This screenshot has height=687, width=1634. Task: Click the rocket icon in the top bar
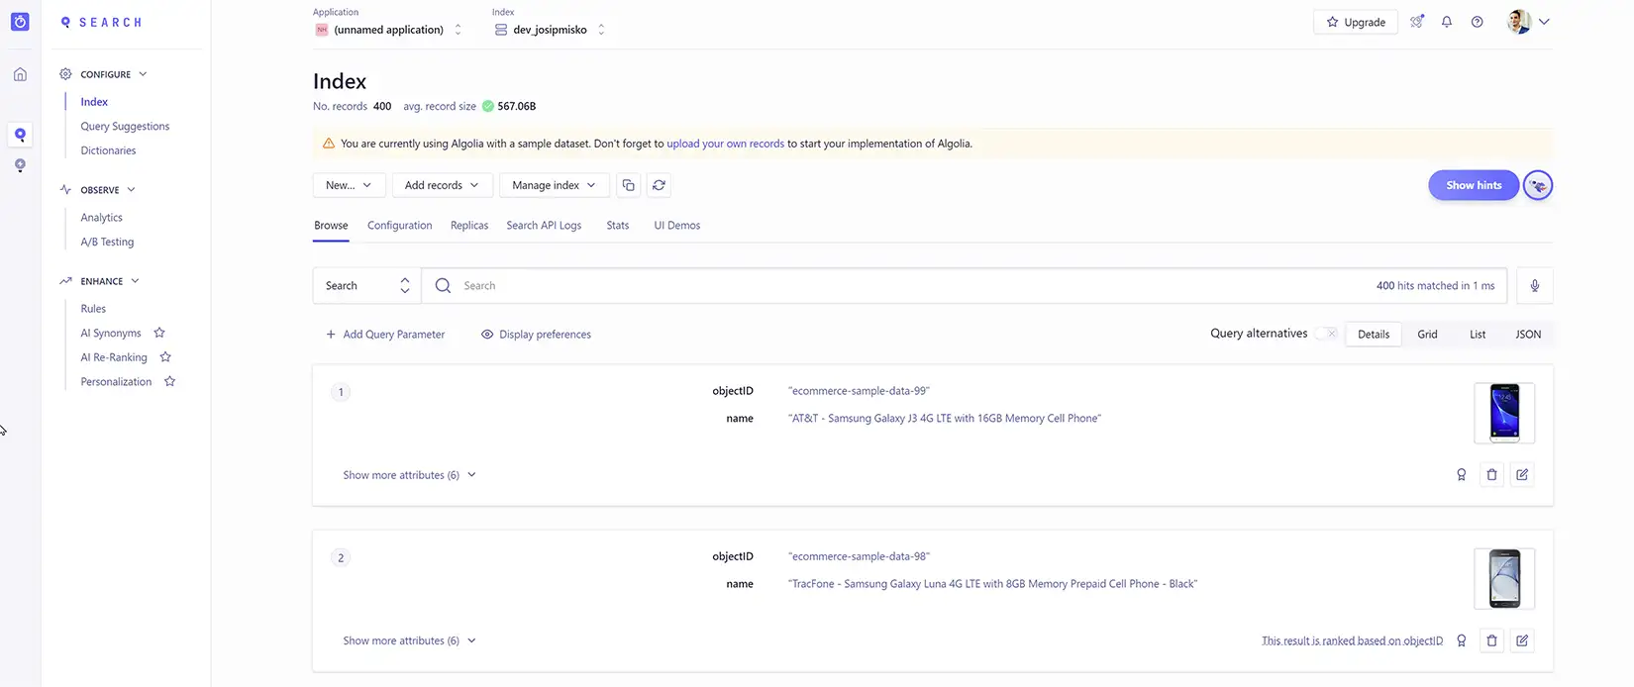pos(1417,22)
